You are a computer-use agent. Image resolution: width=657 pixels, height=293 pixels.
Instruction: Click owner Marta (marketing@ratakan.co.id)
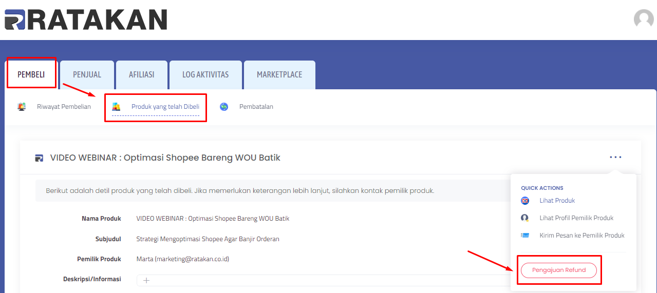pyautogui.click(x=182, y=259)
